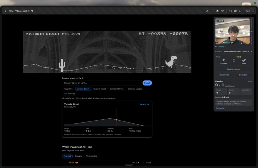This screenshot has height=168, width=258.
Task: Choose the Royal Mile street chip
Action: click(x=68, y=89)
